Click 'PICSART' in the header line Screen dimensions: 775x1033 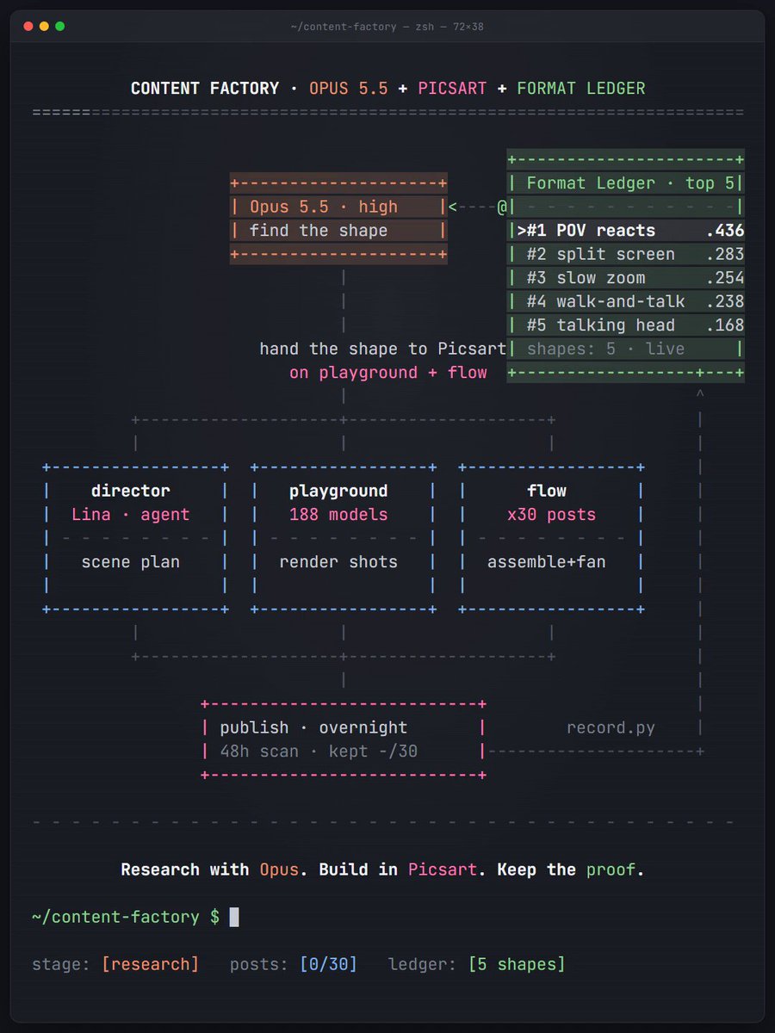[452, 89]
